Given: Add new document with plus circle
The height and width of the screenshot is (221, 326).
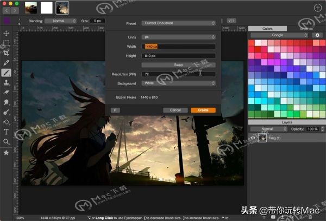Looking at the screenshot, I should (x=318, y=8).
